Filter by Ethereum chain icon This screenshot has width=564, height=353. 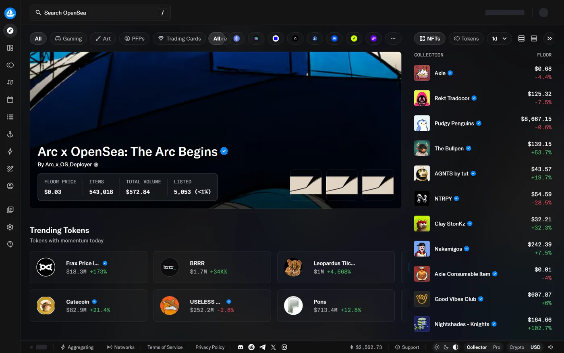[236, 39]
